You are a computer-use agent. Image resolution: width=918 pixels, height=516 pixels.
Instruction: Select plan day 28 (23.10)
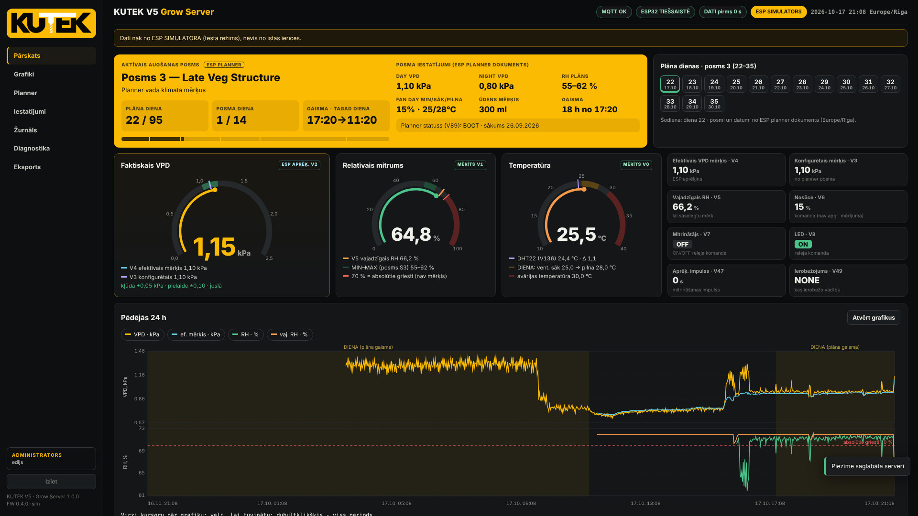(x=802, y=84)
